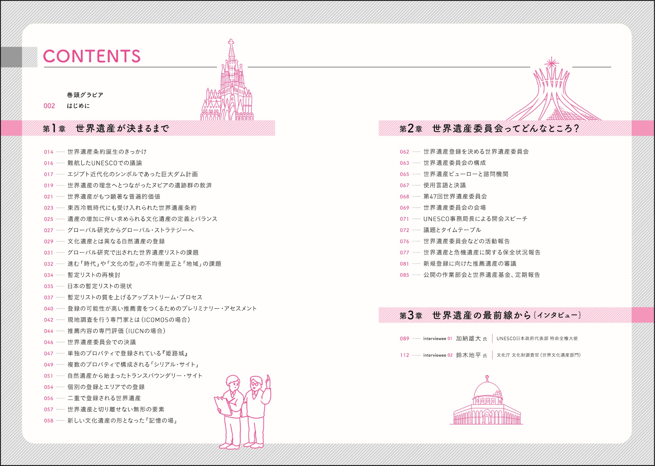Screen dimensions: 655x466
Task: Select entry 067 使用言語と決議
Action: pyautogui.click(x=433, y=185)
